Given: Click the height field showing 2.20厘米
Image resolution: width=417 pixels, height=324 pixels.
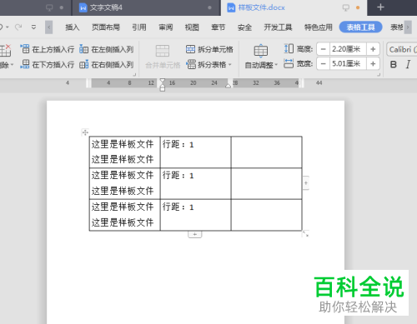Looking at the screenshot, I should click(348, 49).
